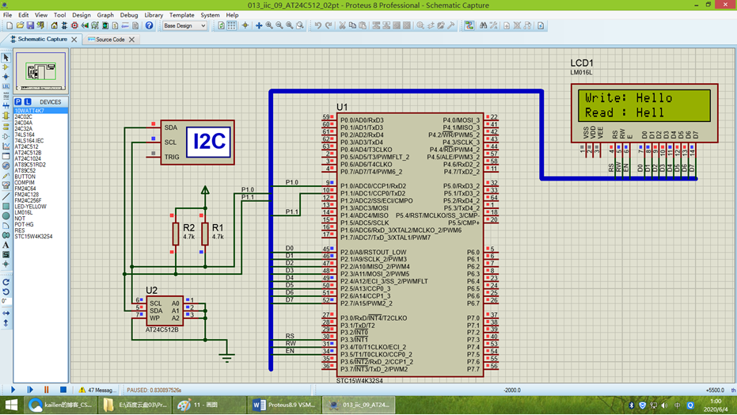
Task: Open the Design menu
Action: (81, 15)
